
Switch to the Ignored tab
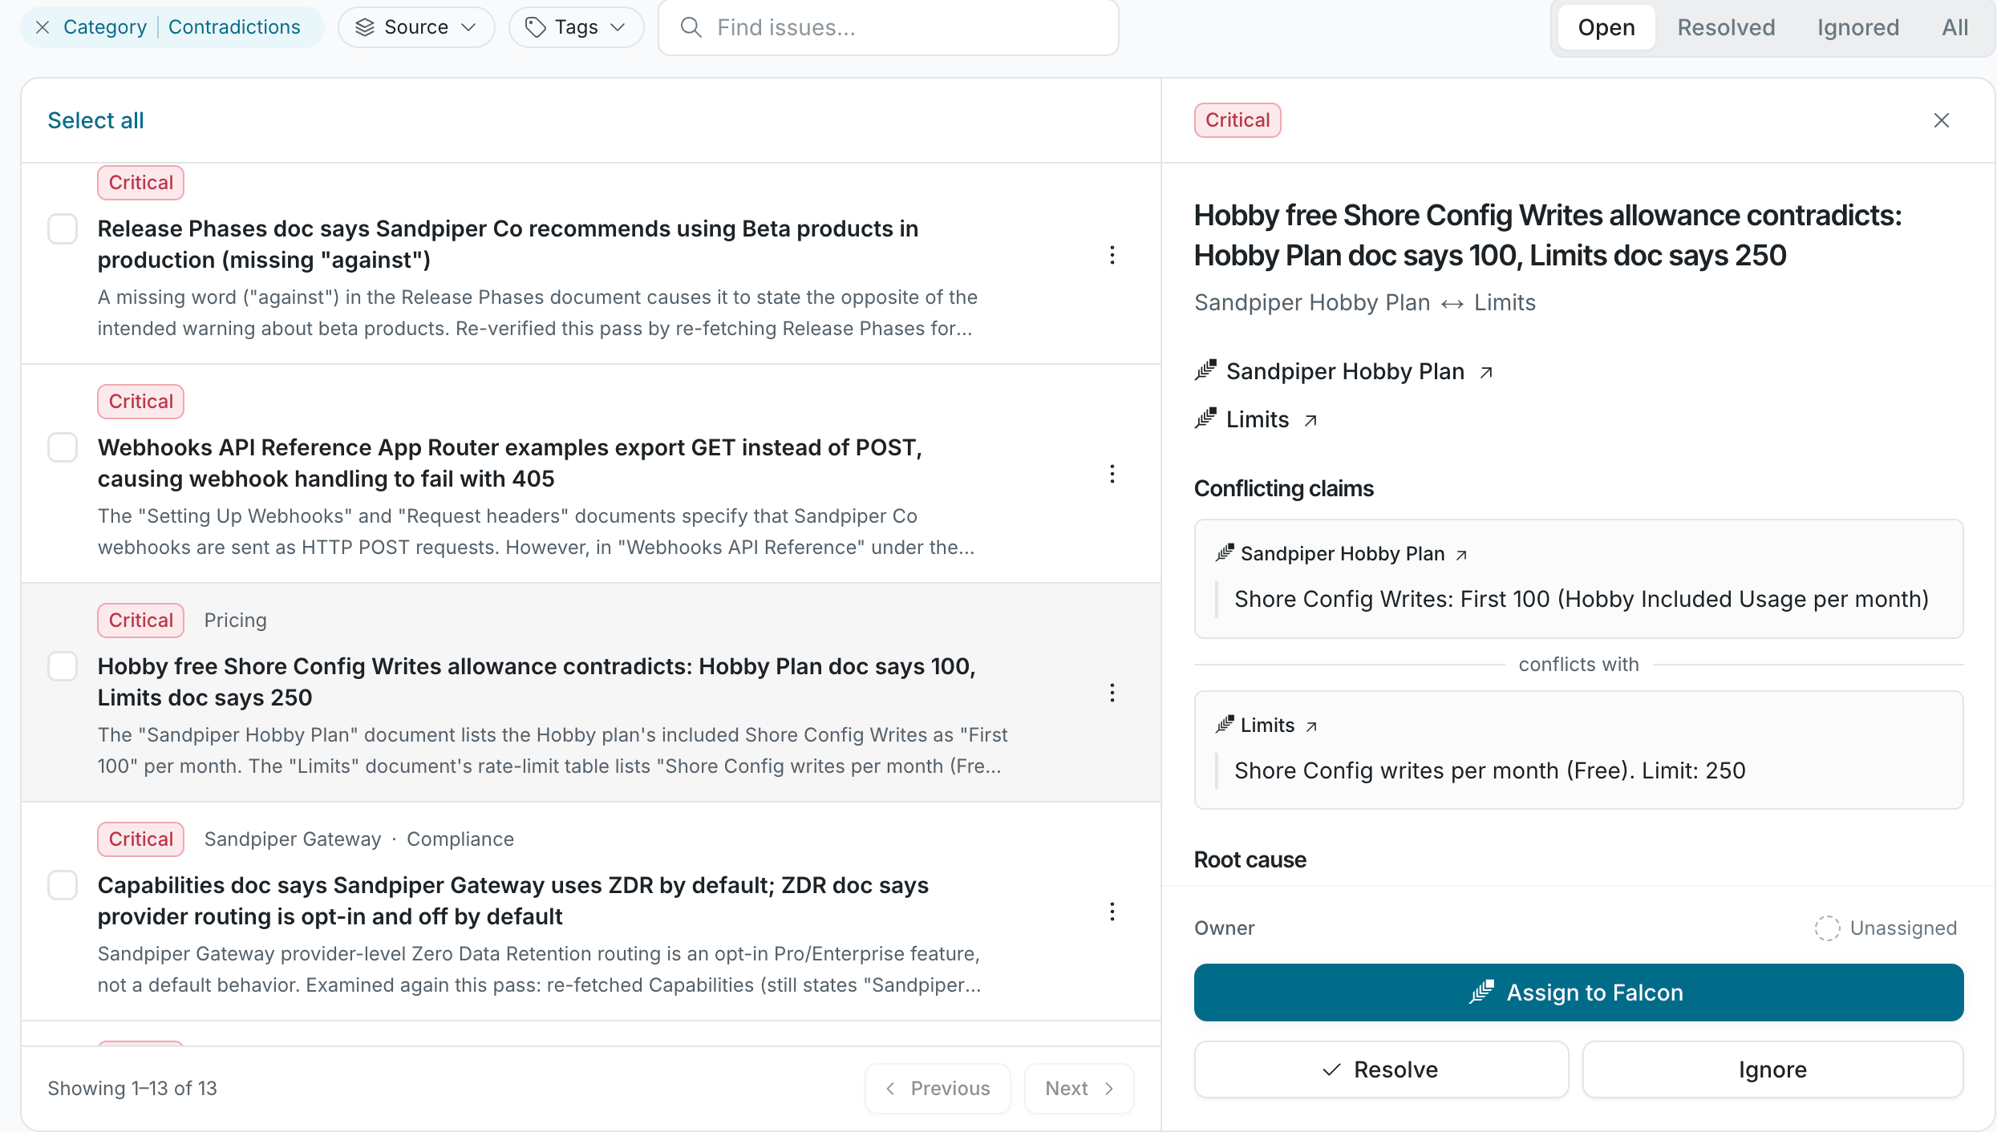pyautogui.click(x=1857, y=27)
